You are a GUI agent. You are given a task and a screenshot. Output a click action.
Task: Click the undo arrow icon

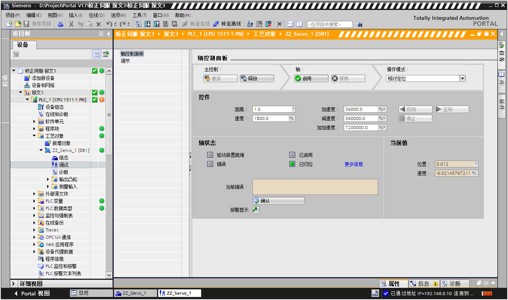110,24
